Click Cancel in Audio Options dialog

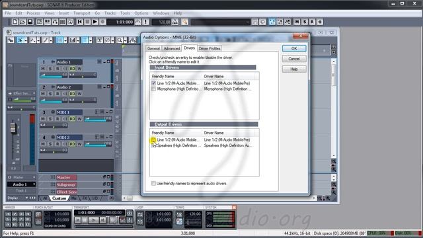point(294,59)
